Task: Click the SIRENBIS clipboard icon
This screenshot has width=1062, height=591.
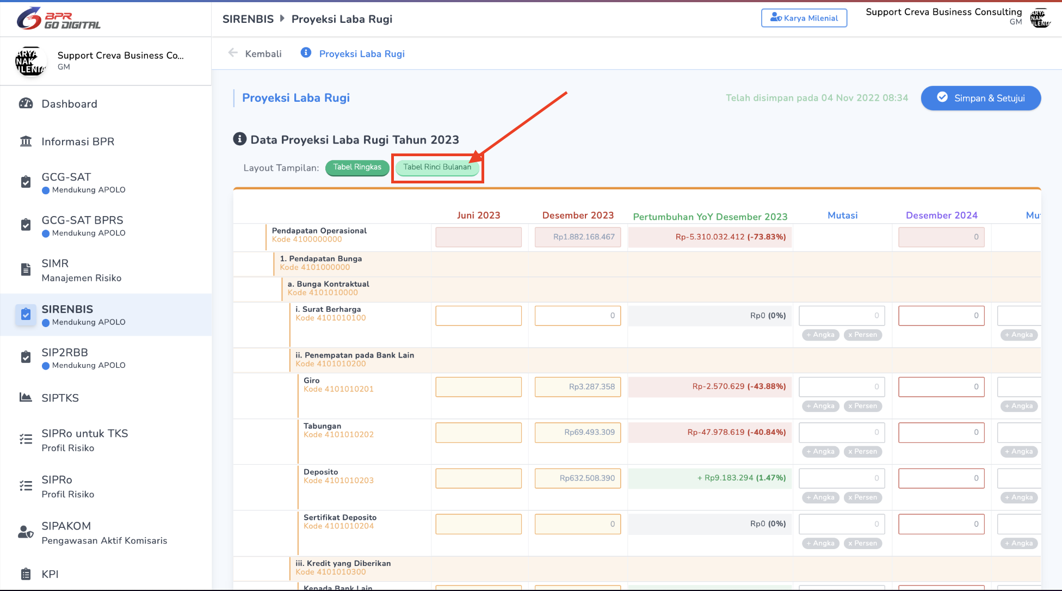Action: pos(26,315)
